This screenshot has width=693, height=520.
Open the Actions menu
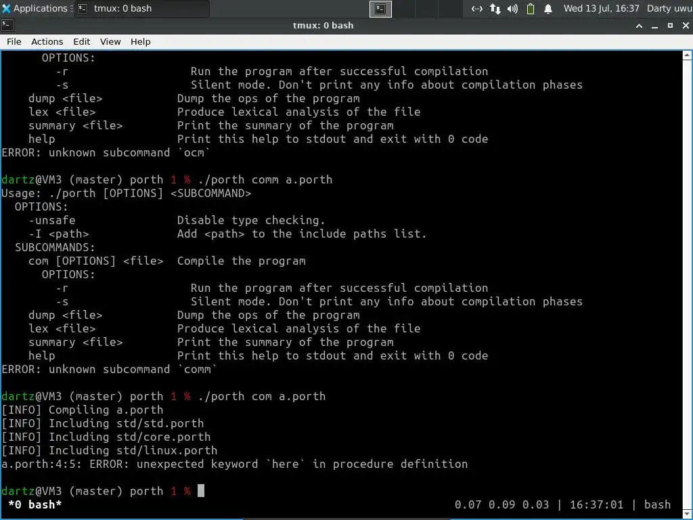47,41
